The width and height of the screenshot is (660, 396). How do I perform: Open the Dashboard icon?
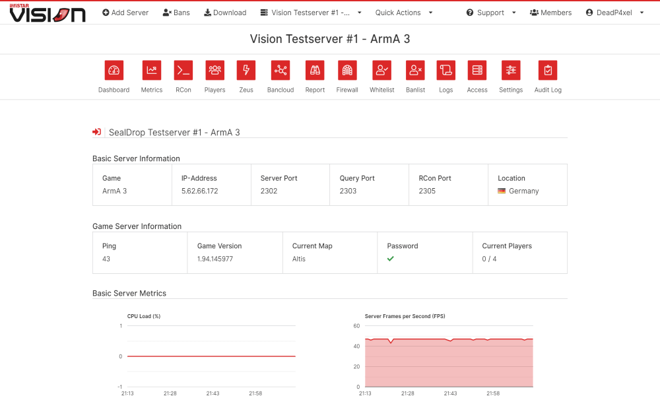tap(114, 70)
